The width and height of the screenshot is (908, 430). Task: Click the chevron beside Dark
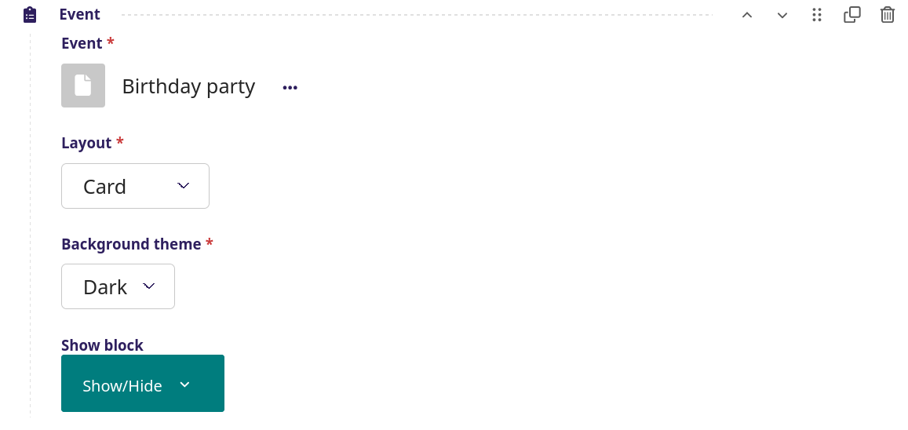coord(149,286)
